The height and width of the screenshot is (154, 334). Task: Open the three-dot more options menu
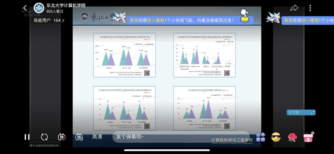tap(310, 8)
